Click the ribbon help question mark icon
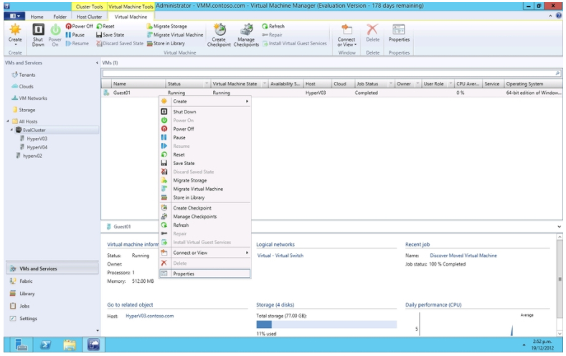The image size is (566, 356). coord(559,16)
